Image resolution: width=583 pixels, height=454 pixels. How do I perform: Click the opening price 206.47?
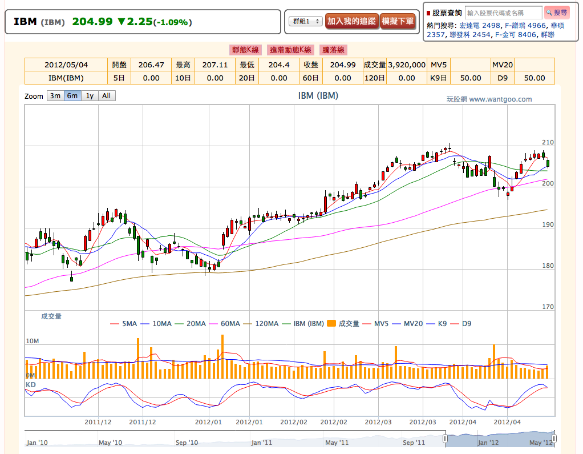tap(151, 65)
